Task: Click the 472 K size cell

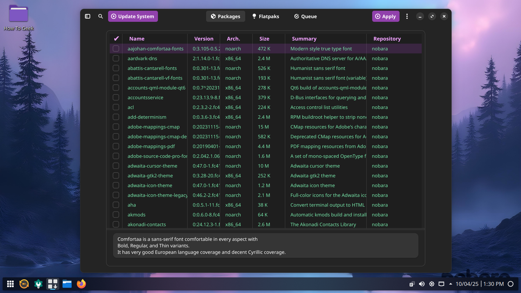Action: tap(264, 49)
